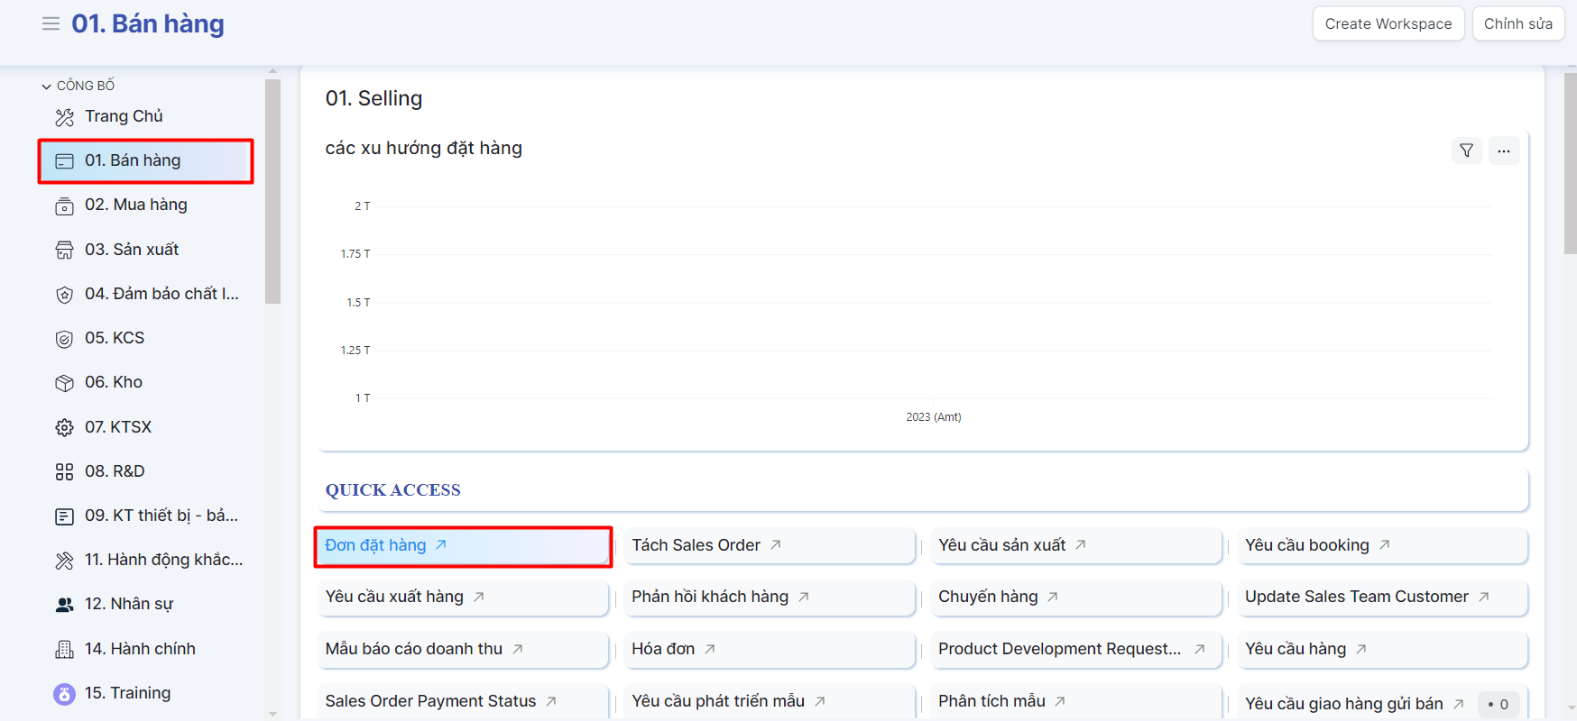This screenshot has height=721, width=1577.
Task: Click the 12. Nhân sự people icon
Action: pos(64,605)
